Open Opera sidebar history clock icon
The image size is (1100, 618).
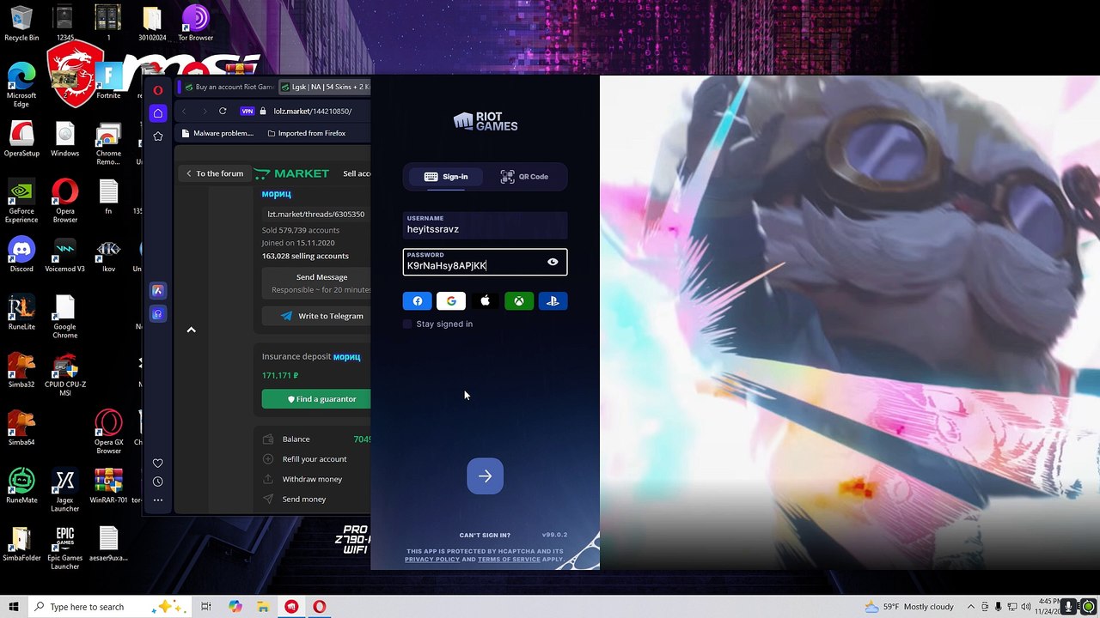[158, 482]
